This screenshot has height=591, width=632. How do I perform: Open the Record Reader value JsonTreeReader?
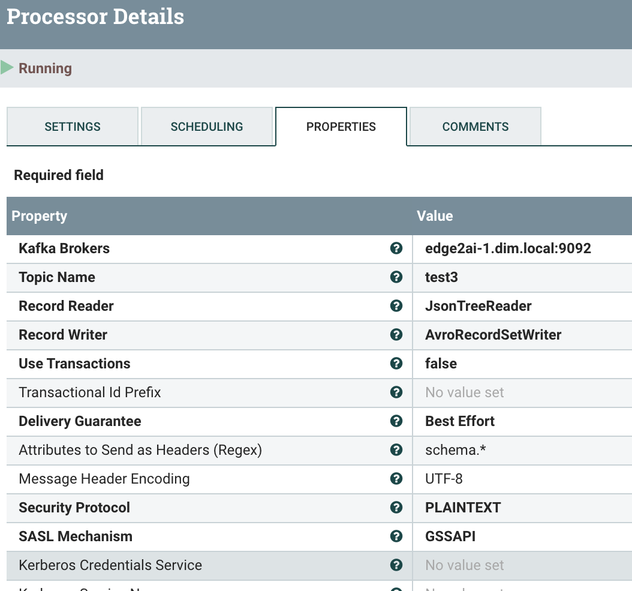[x=478, y=306]
